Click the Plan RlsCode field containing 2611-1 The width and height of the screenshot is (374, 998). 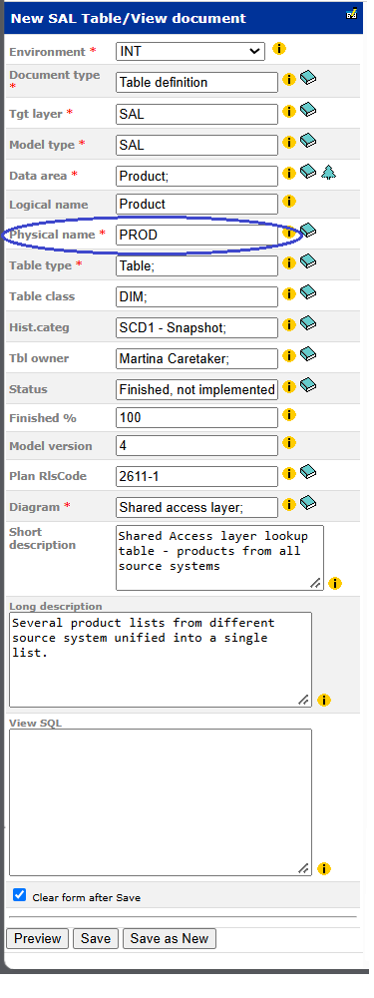tap(196, 476)
